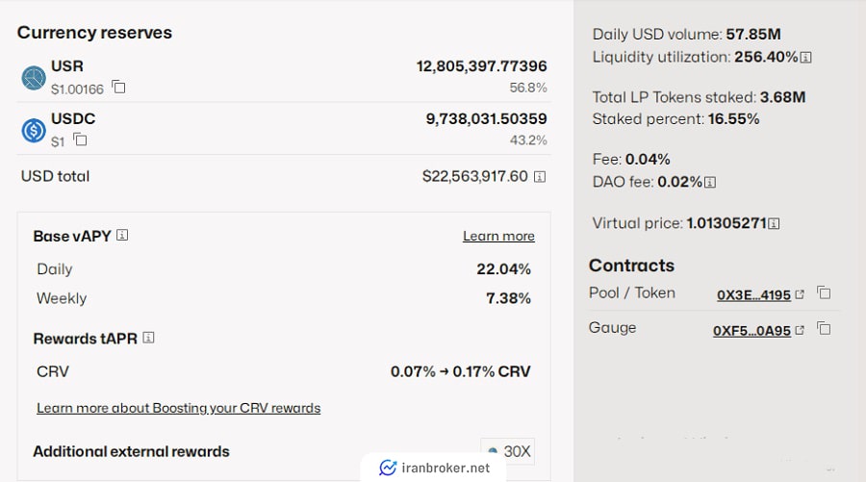Open external link icon beside 0X3E...4195
The width and height of the screenshot is (866, 482).
(x=800, y=294)
